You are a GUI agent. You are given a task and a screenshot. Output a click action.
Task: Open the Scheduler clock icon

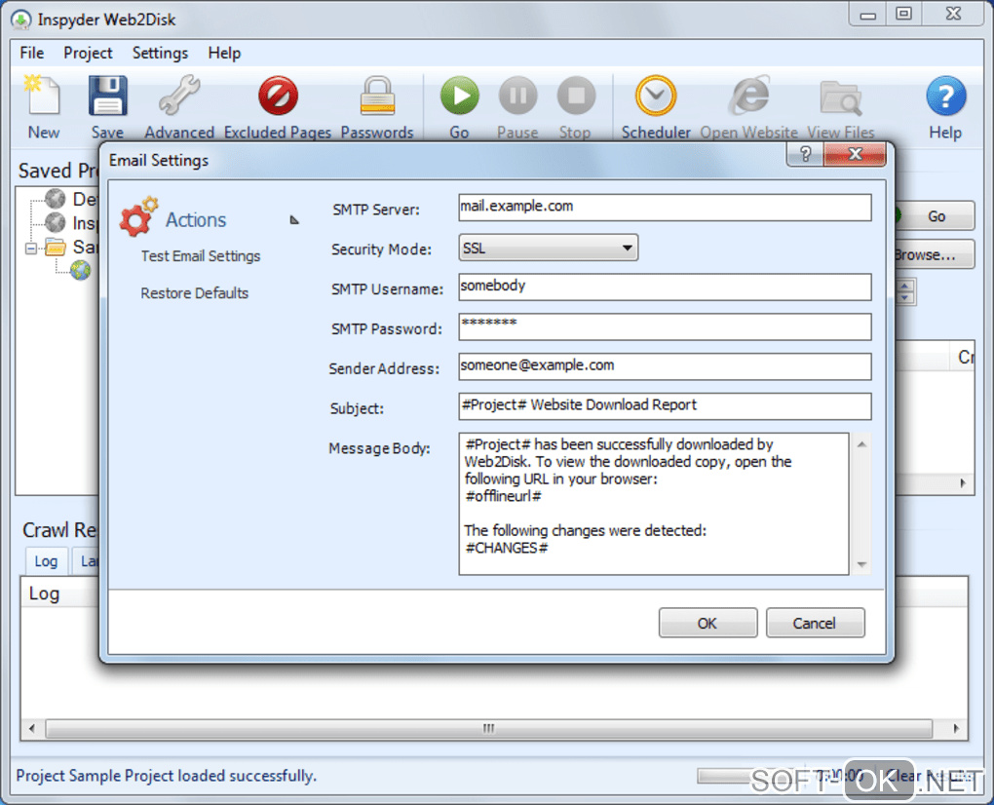coord(656,96)
